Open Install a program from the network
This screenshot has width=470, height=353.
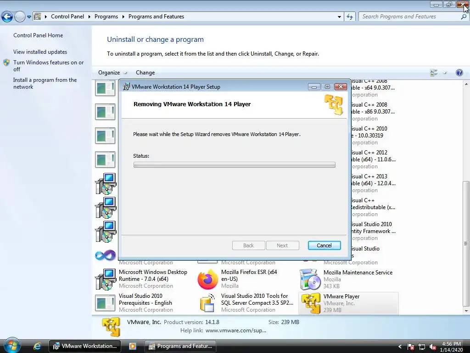point(45,83)
